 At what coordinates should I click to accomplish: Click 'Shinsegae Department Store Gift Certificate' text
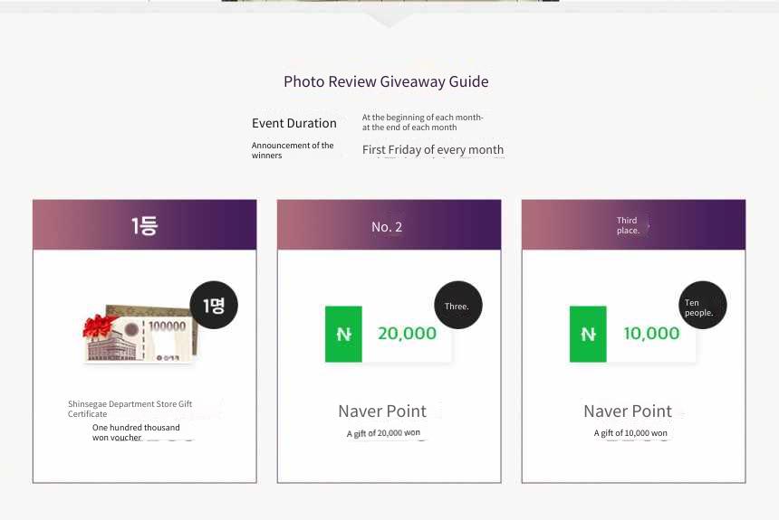click(x=130, y=409)
